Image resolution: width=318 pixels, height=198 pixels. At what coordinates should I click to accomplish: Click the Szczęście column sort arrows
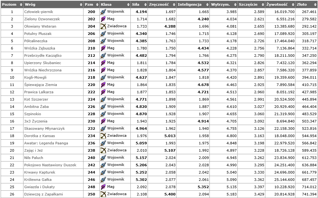[x=263, y=4]
